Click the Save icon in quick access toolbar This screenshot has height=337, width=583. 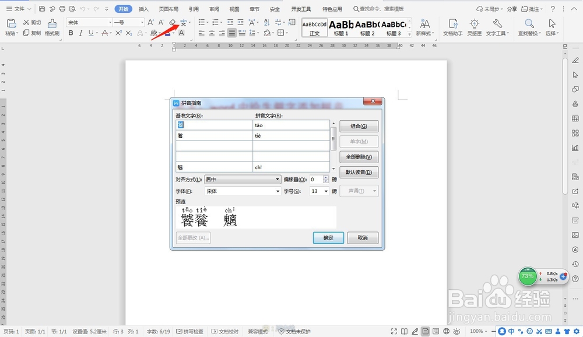(42, 9)
